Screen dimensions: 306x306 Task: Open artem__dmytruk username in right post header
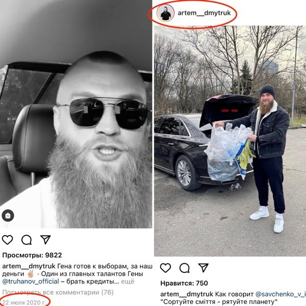coord(204,13)
